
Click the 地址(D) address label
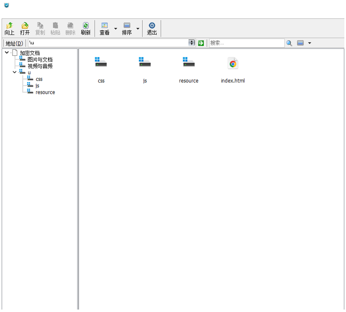pos(14,43)
